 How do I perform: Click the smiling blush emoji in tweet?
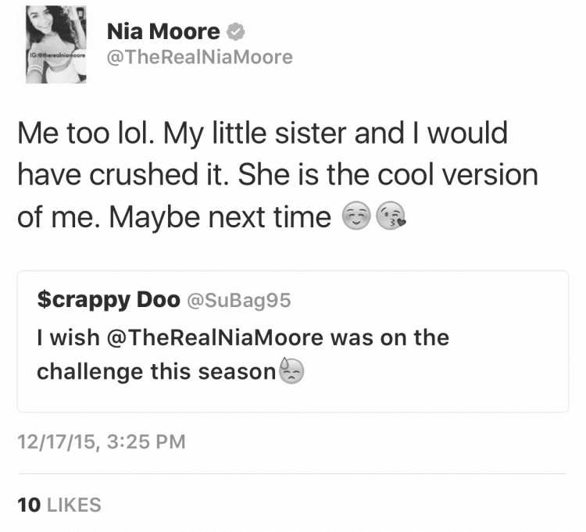tap(356, 216)
